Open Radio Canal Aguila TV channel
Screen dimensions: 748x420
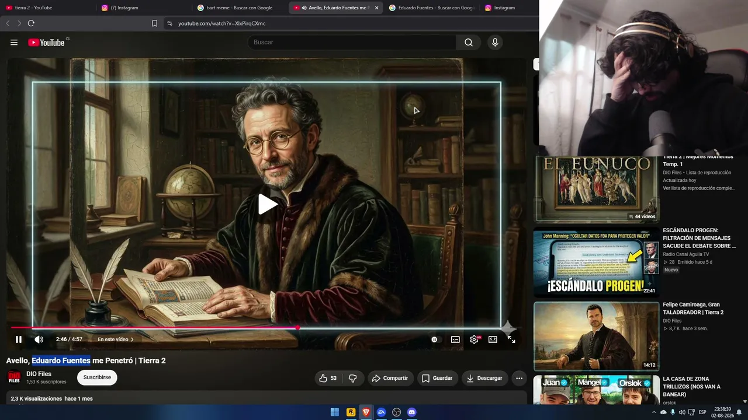tap(686, 254)
